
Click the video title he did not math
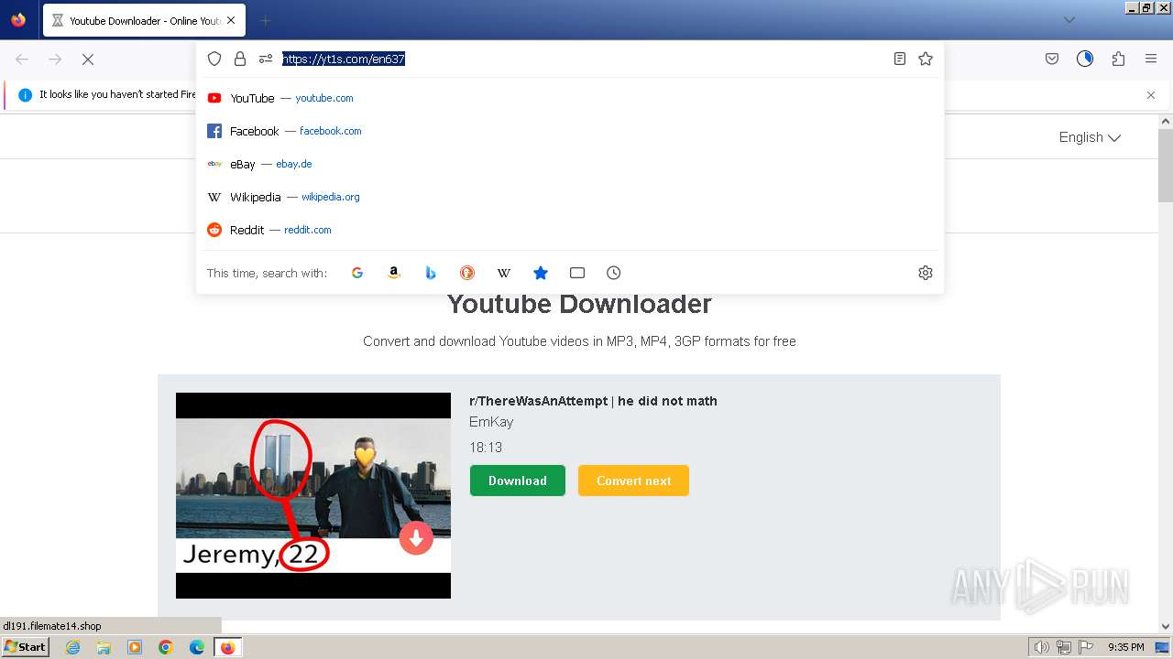coord(593,401)
